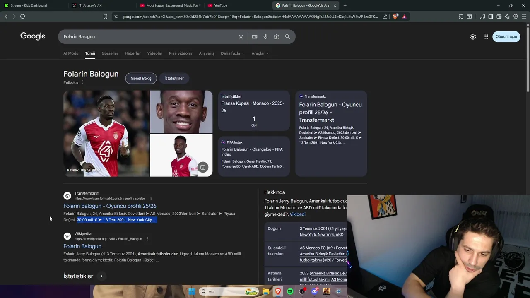The image size is (530, 298).
Task: Open the Transfermarkt knowledge card
Action: pyautogui.click(x=331, y=134)
